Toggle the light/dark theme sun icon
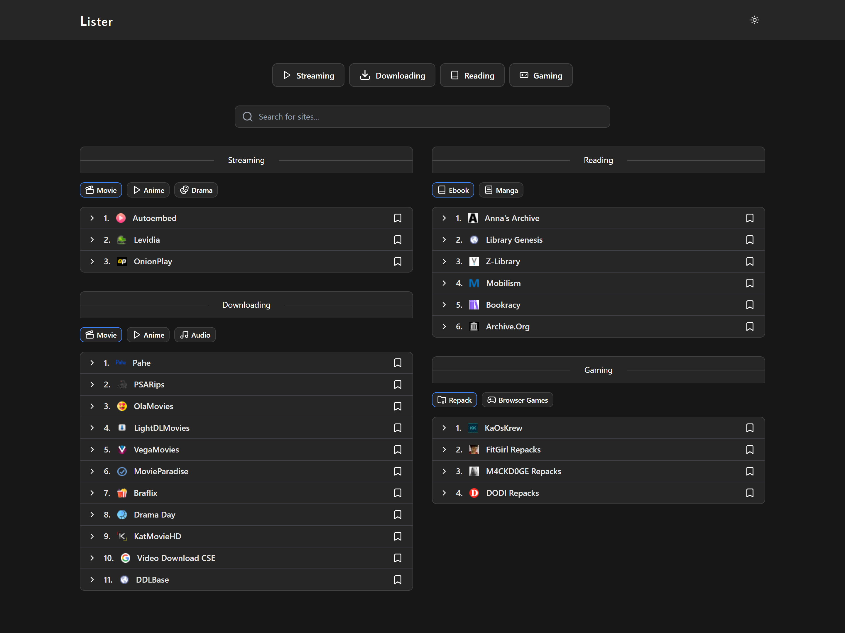845x633 pixels. pos(754,20)
